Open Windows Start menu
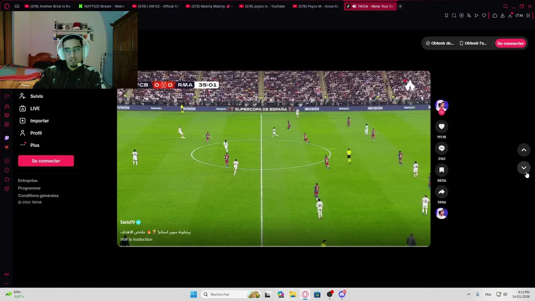535x301 pixels. click(x=193, y=294)
